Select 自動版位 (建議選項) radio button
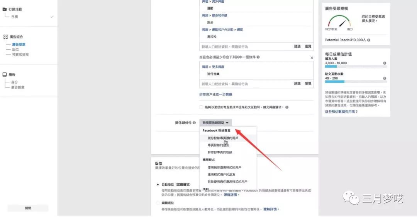417x217 pixels. click(158, 184)
